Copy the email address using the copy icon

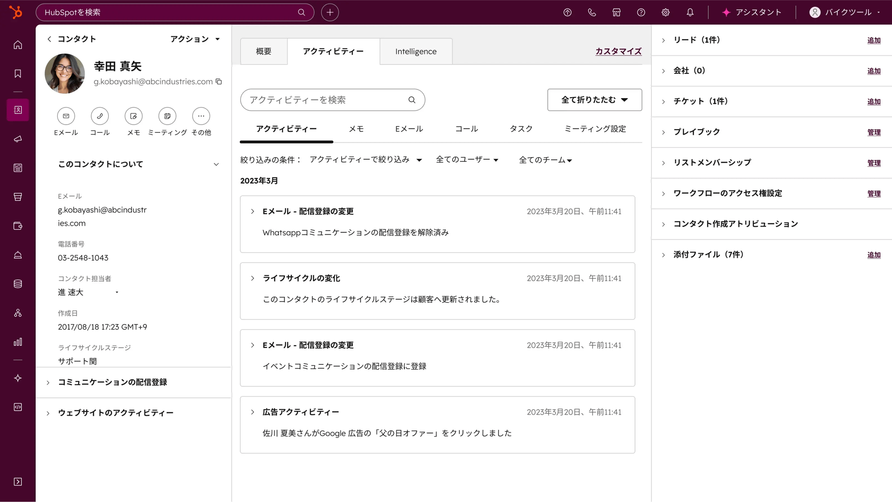(218, 81)
